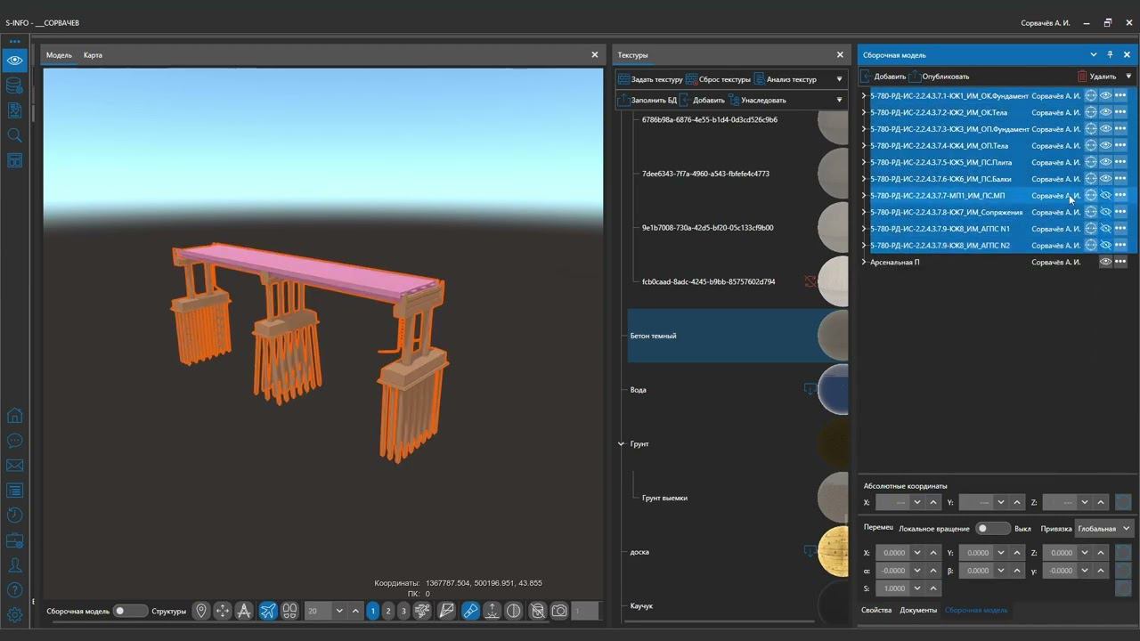
Task: Click the scale S field showing 1.0000
Action: pyautogui.click(x=893, y=588)
